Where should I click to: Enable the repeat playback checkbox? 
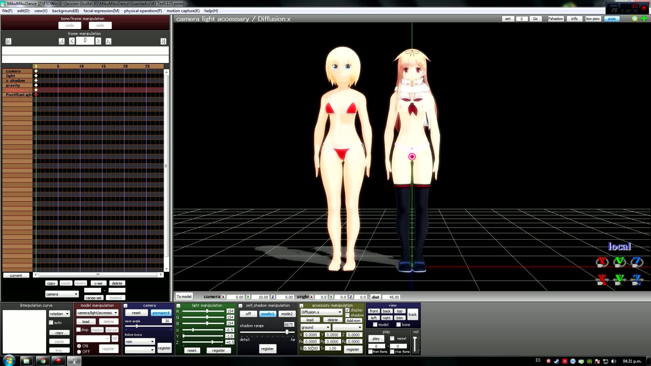pos(392,338)
